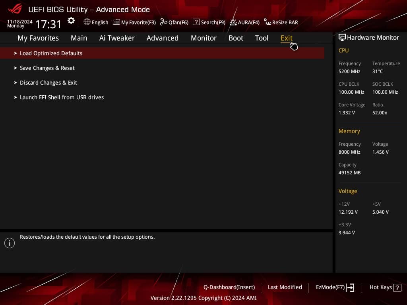
Task: Open the Hot Keys help
Action: 381,288
